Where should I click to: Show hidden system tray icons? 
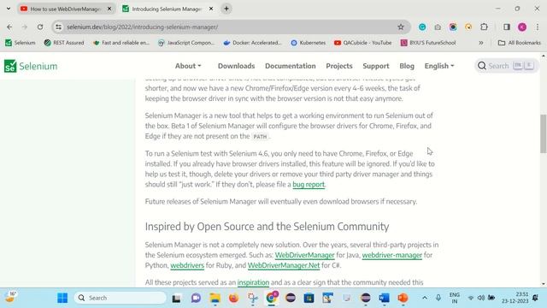tap(425, 298)
